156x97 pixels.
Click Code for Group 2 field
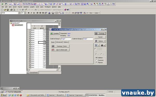click(x=88, y=39)
